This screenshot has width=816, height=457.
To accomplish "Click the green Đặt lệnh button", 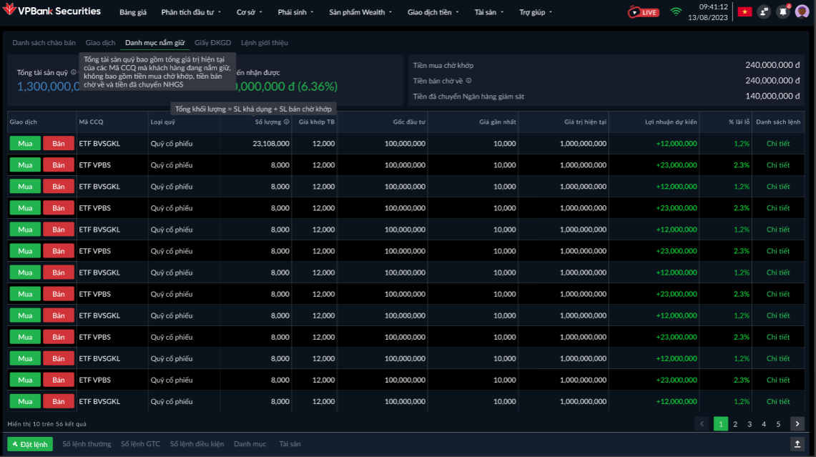I will click(x=30, y=444).
